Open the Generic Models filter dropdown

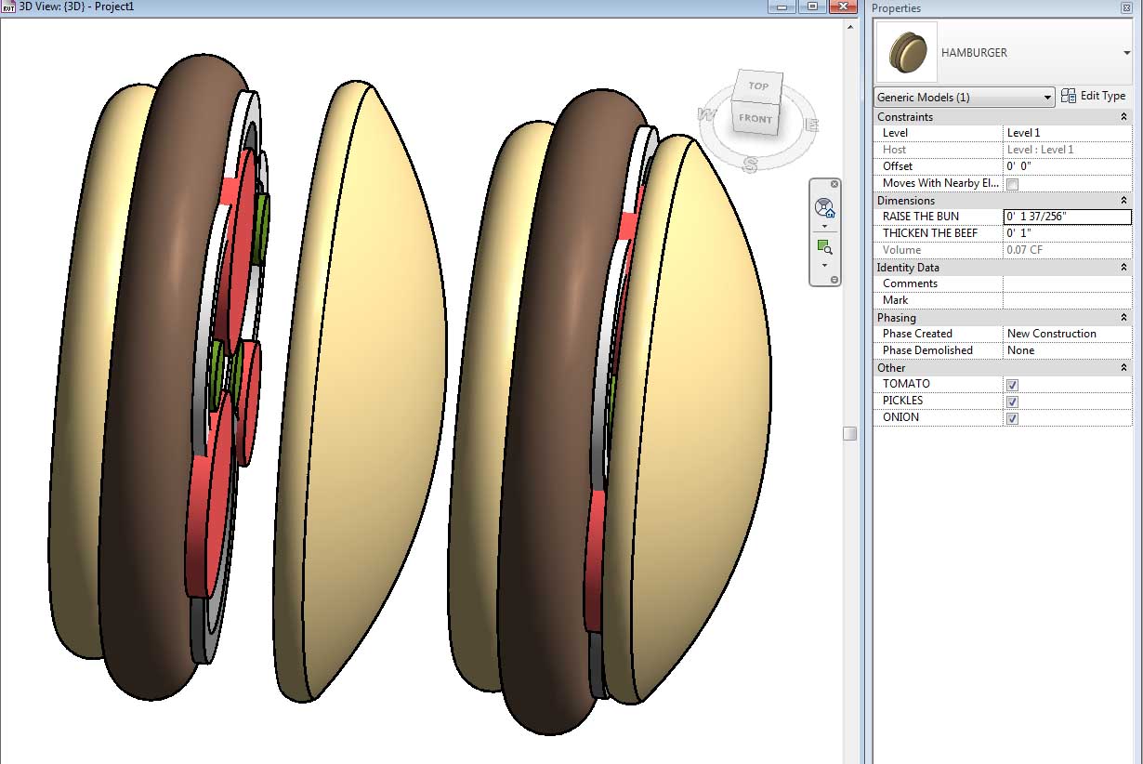965,97
